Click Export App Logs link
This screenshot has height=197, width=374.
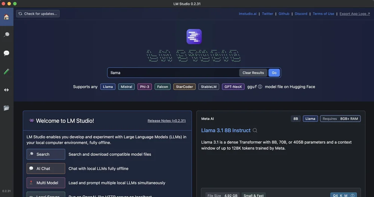(355, 14)
